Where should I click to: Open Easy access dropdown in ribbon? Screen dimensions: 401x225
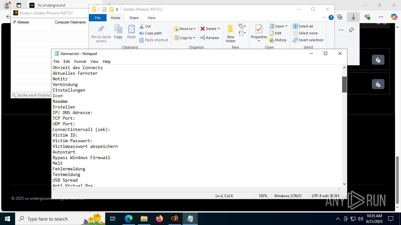coord(242,33)
